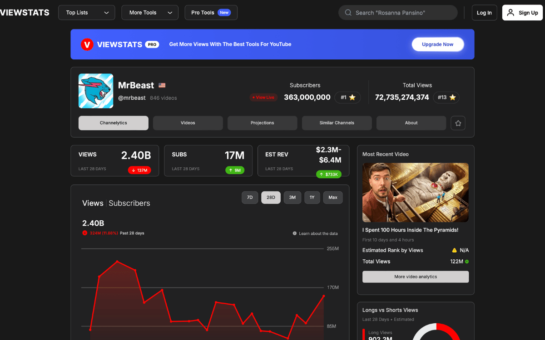Click the @mrbeast handle text
Screen dimensions: 545x340
click(132, 98)
